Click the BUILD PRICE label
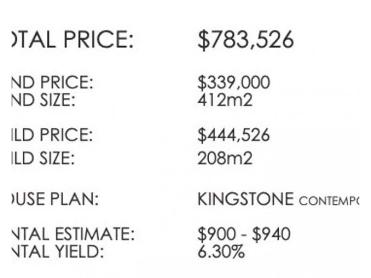The height and width of the screenshot is (278, 371). click(x=52, y=135)
